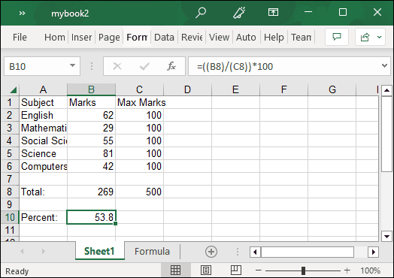Image resolution: width=394 pixels, height=278 pixels.
Task: Open the File menu
Action: coord(20,37)
